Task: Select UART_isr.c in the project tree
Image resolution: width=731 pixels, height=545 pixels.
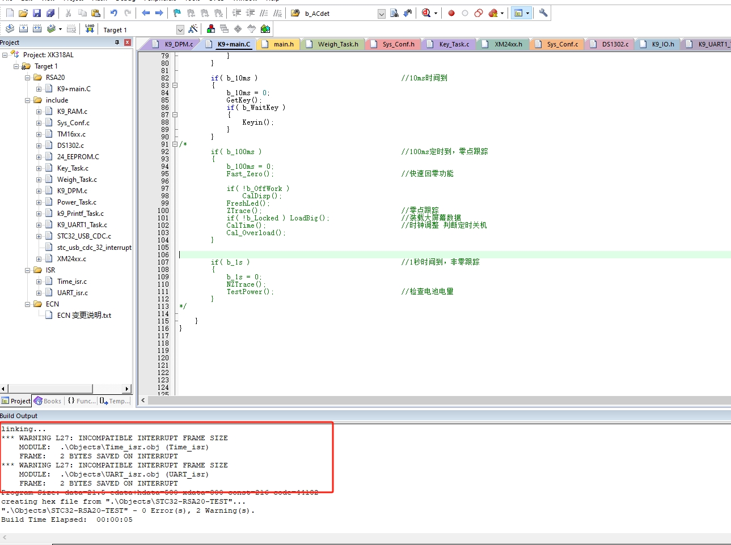Action: [x=72, y=293]
